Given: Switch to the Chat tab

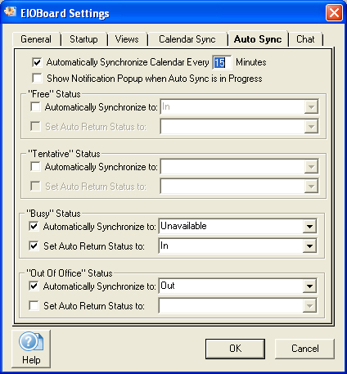Looking at the screenshot, I should click(305, 39).
